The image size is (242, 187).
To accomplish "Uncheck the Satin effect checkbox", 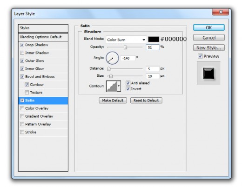I will tap(22, 100).
